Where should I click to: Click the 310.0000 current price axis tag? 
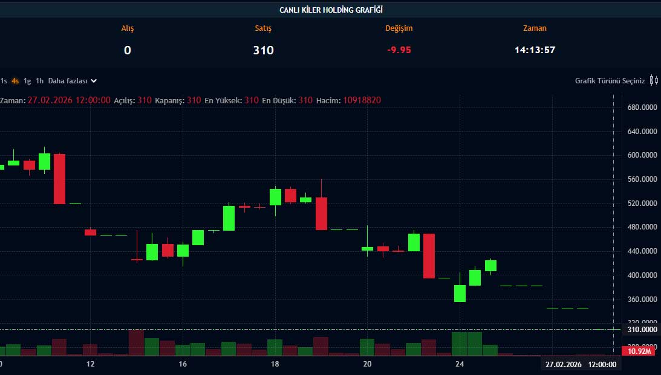point(640,330)
